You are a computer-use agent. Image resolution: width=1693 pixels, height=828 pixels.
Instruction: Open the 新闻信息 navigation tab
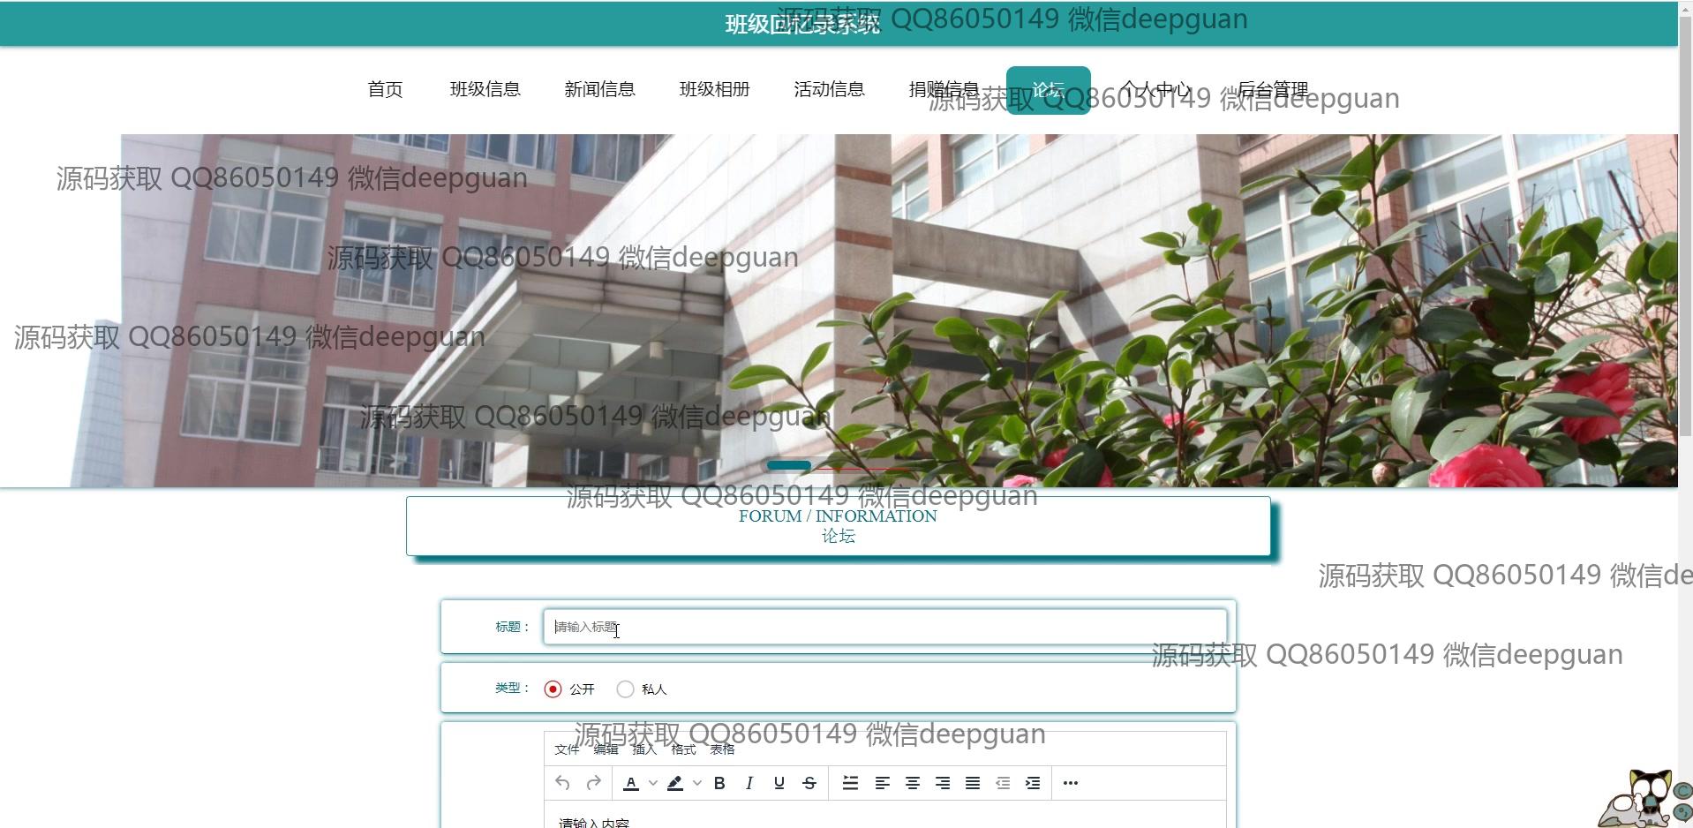pos(599,89)
